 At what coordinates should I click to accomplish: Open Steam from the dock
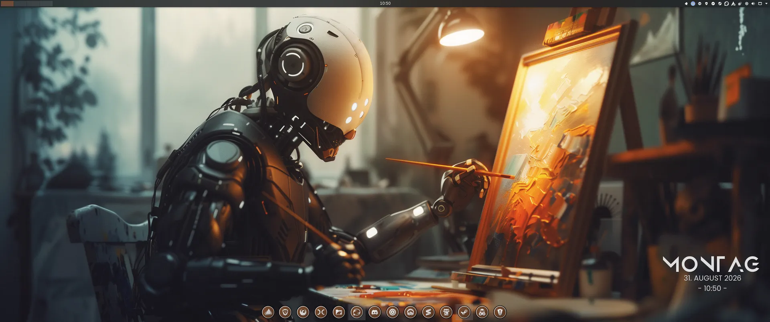pyautogui.click(x=464, y=312)
